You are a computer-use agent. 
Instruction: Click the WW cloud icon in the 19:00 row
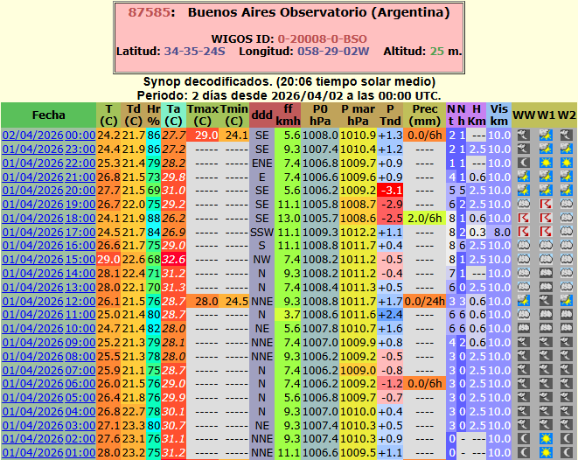coord(524,204)
